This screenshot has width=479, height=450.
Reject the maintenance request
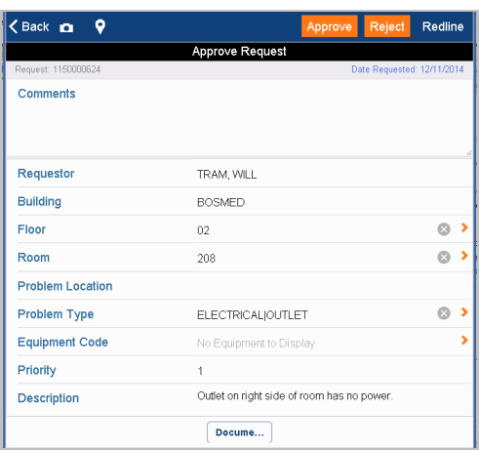pyautogui.click(x=387, y=26)
